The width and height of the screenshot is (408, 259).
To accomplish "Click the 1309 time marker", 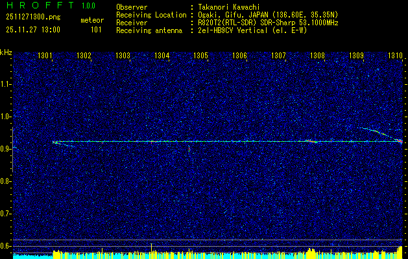I will point(356,55).
